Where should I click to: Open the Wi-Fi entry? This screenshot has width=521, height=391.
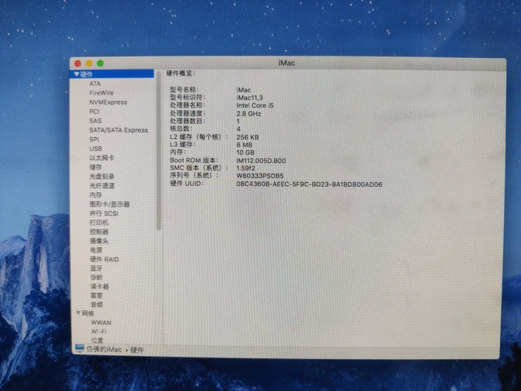coord(99,332)
